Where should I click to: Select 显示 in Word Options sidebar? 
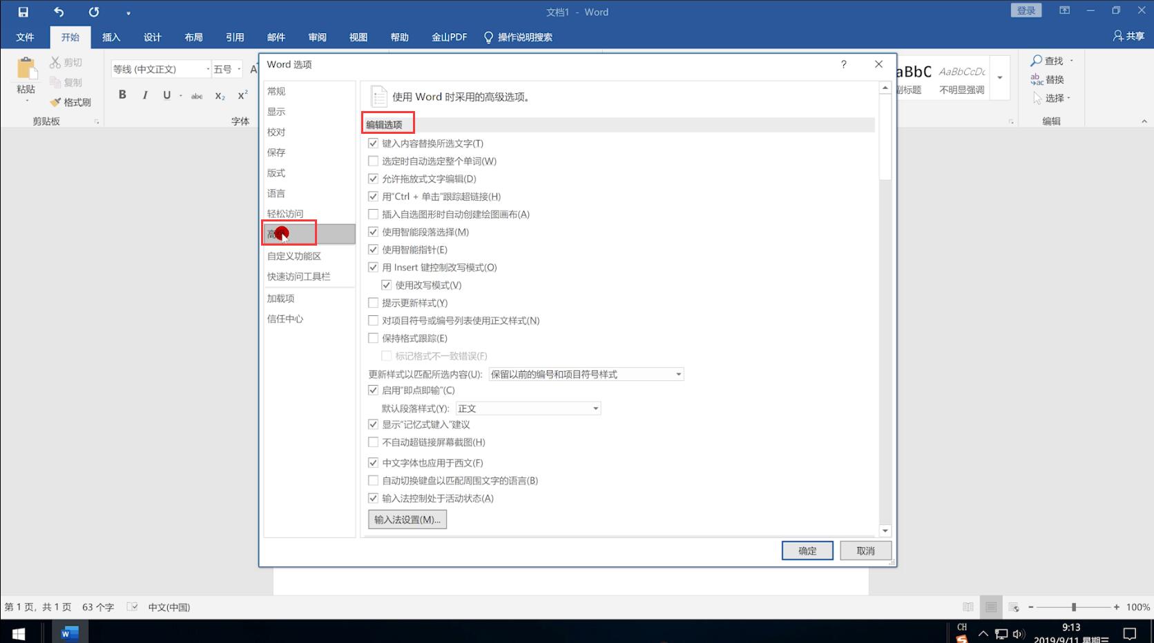coord(309,112)
